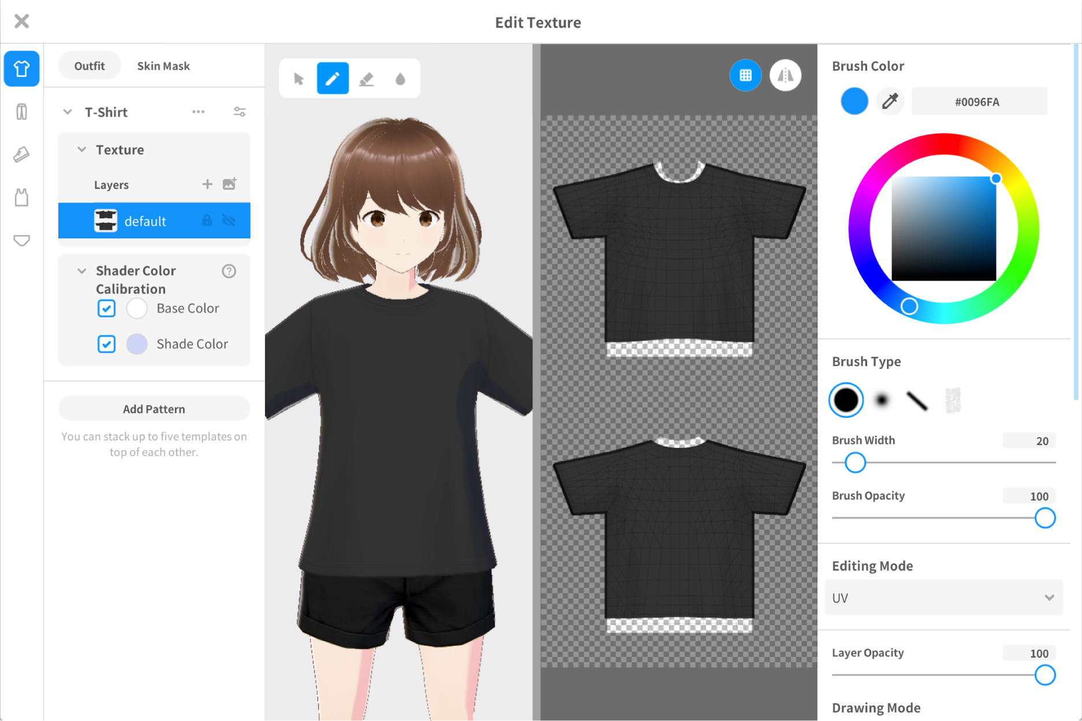Click the Add Pattern button

(154, 409)
